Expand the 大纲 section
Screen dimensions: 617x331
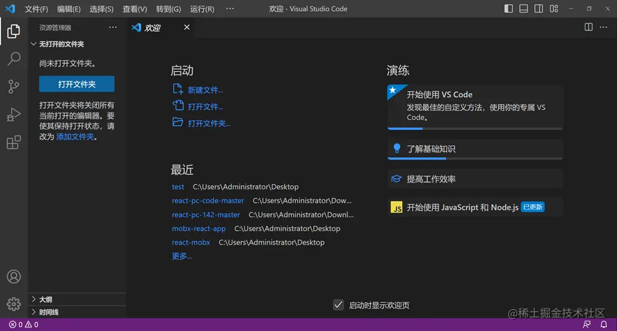pos(77,299)
